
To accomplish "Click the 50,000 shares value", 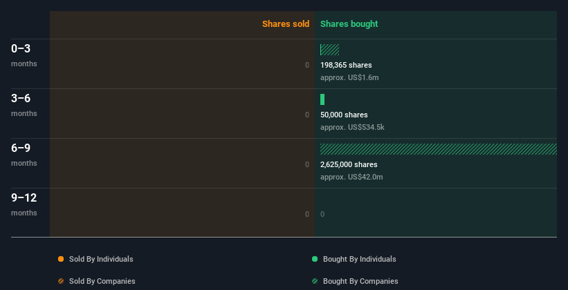I will click(x=344, y=115).
